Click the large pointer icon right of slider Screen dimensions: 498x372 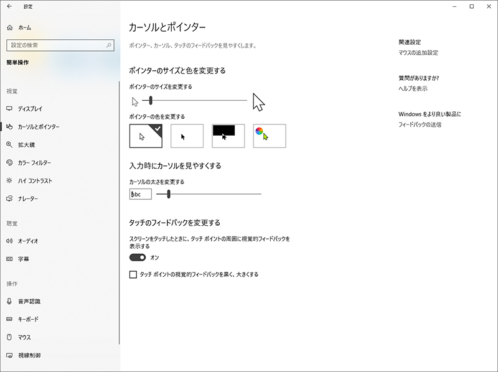(x=258, y=102)
